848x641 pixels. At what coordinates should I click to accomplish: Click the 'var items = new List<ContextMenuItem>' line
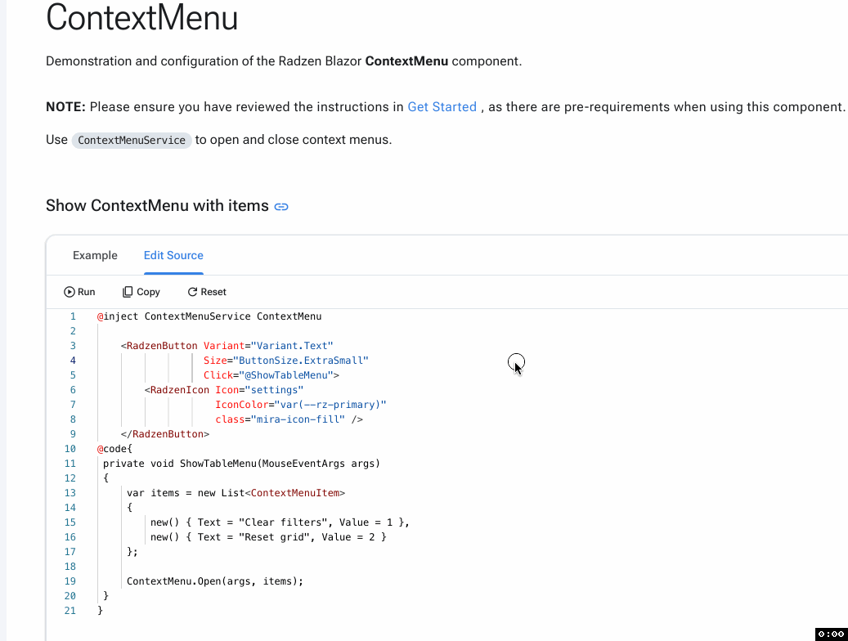[236, 493]
